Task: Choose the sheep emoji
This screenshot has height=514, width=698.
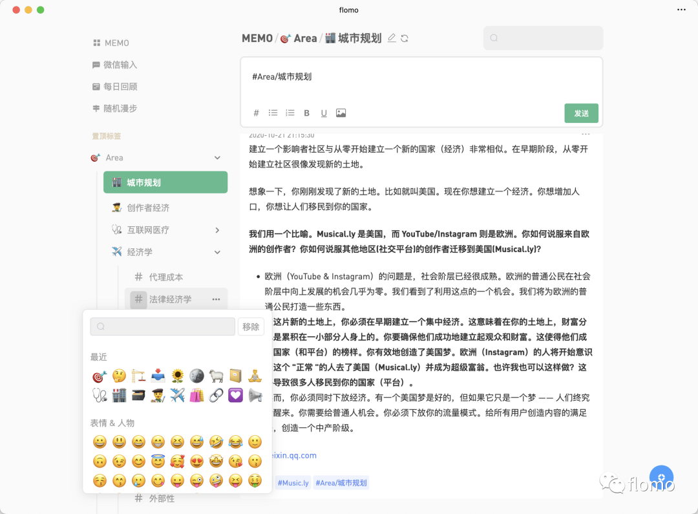Action: tap(217, 376)
